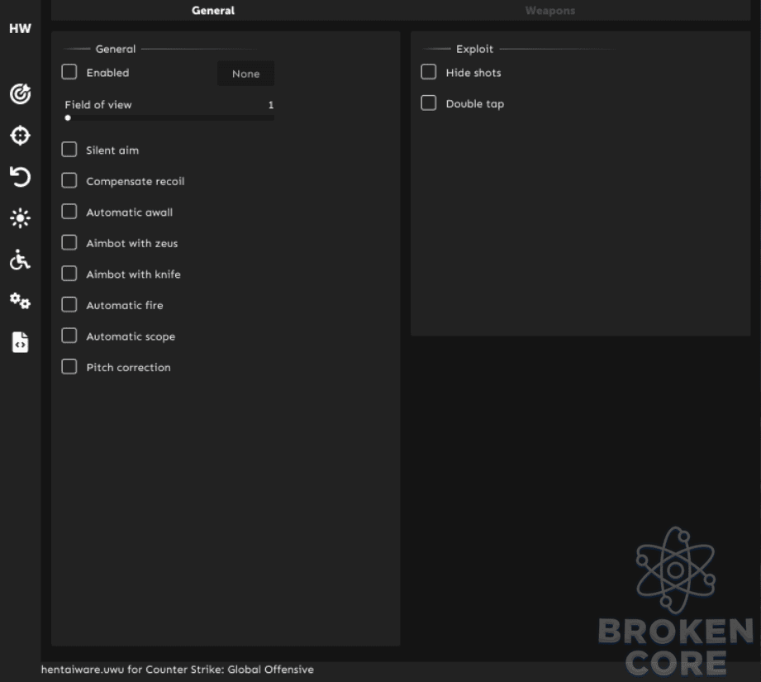Toggle the Hide shots exploit
This screenshot has height=682, width=761.
(x=429, y=72)
